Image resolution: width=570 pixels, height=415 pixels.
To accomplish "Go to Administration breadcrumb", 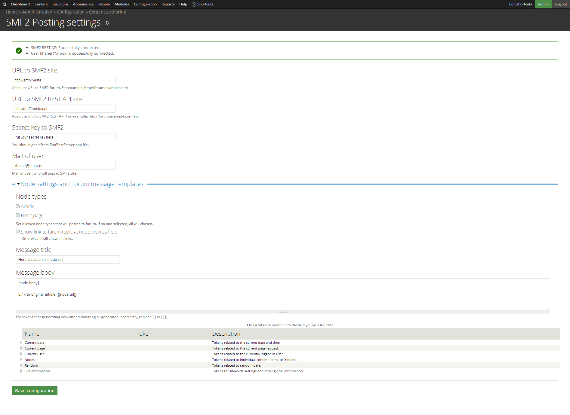I will point(37,12).
